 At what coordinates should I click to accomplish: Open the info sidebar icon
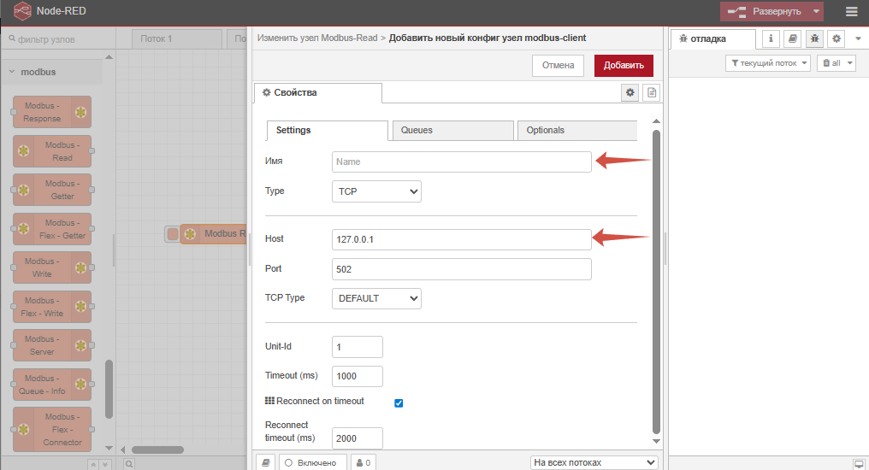click(x=771, y=38)
